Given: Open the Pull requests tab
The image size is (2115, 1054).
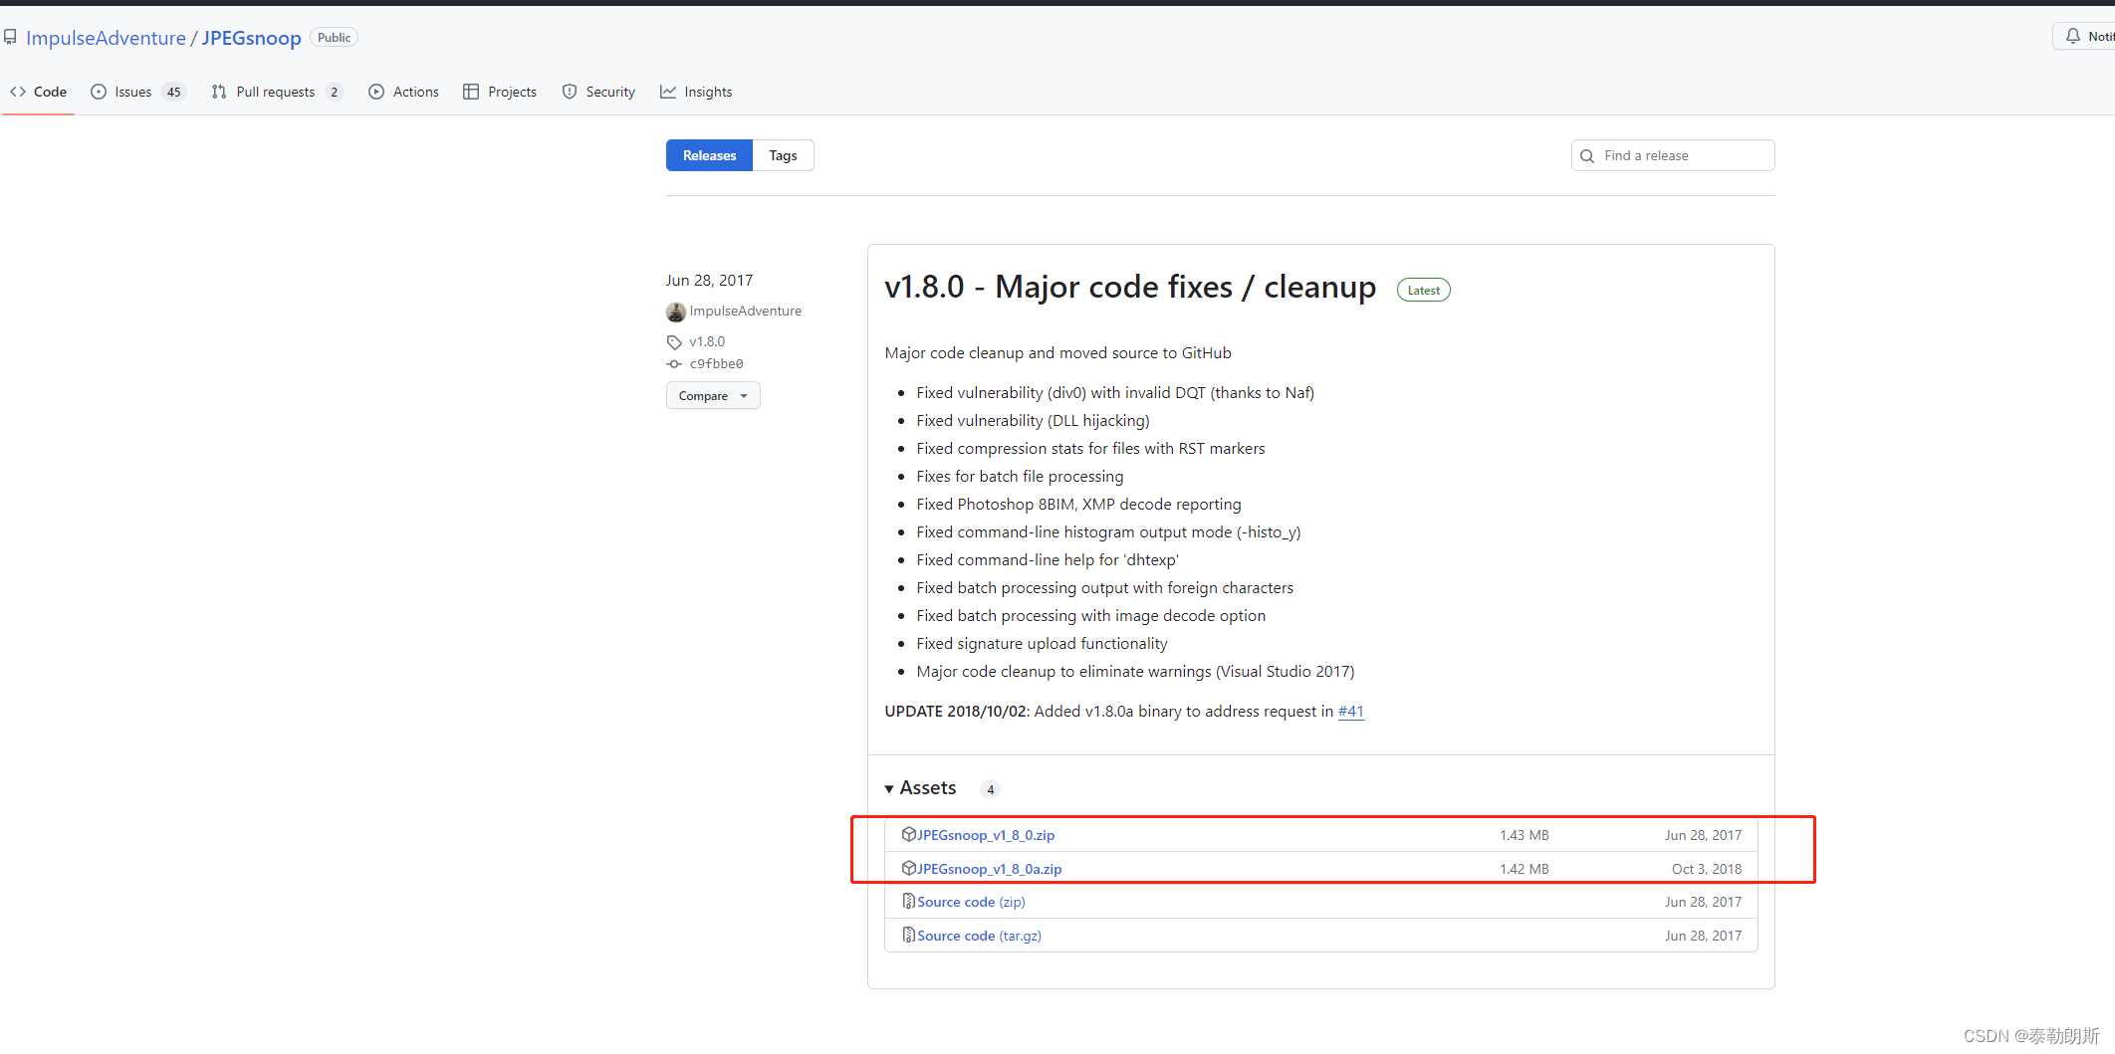Looking at the screenshot, I should [277, 92].
